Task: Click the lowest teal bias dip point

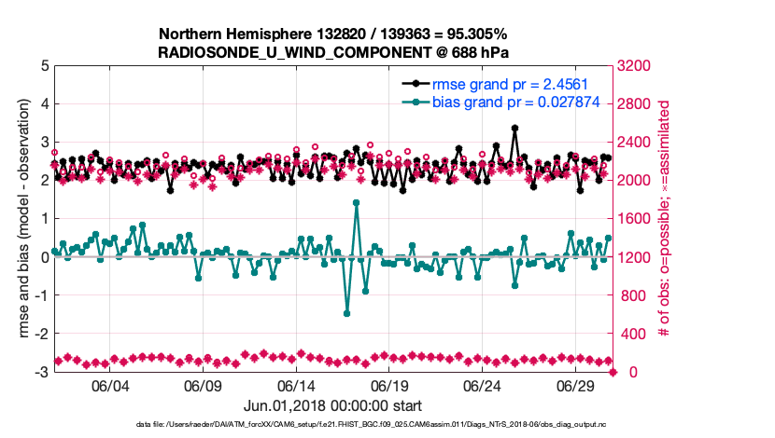Action: (347, 313)
